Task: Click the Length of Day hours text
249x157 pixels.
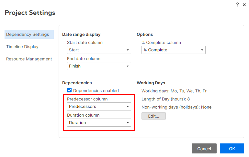Action: pos(165,99)
